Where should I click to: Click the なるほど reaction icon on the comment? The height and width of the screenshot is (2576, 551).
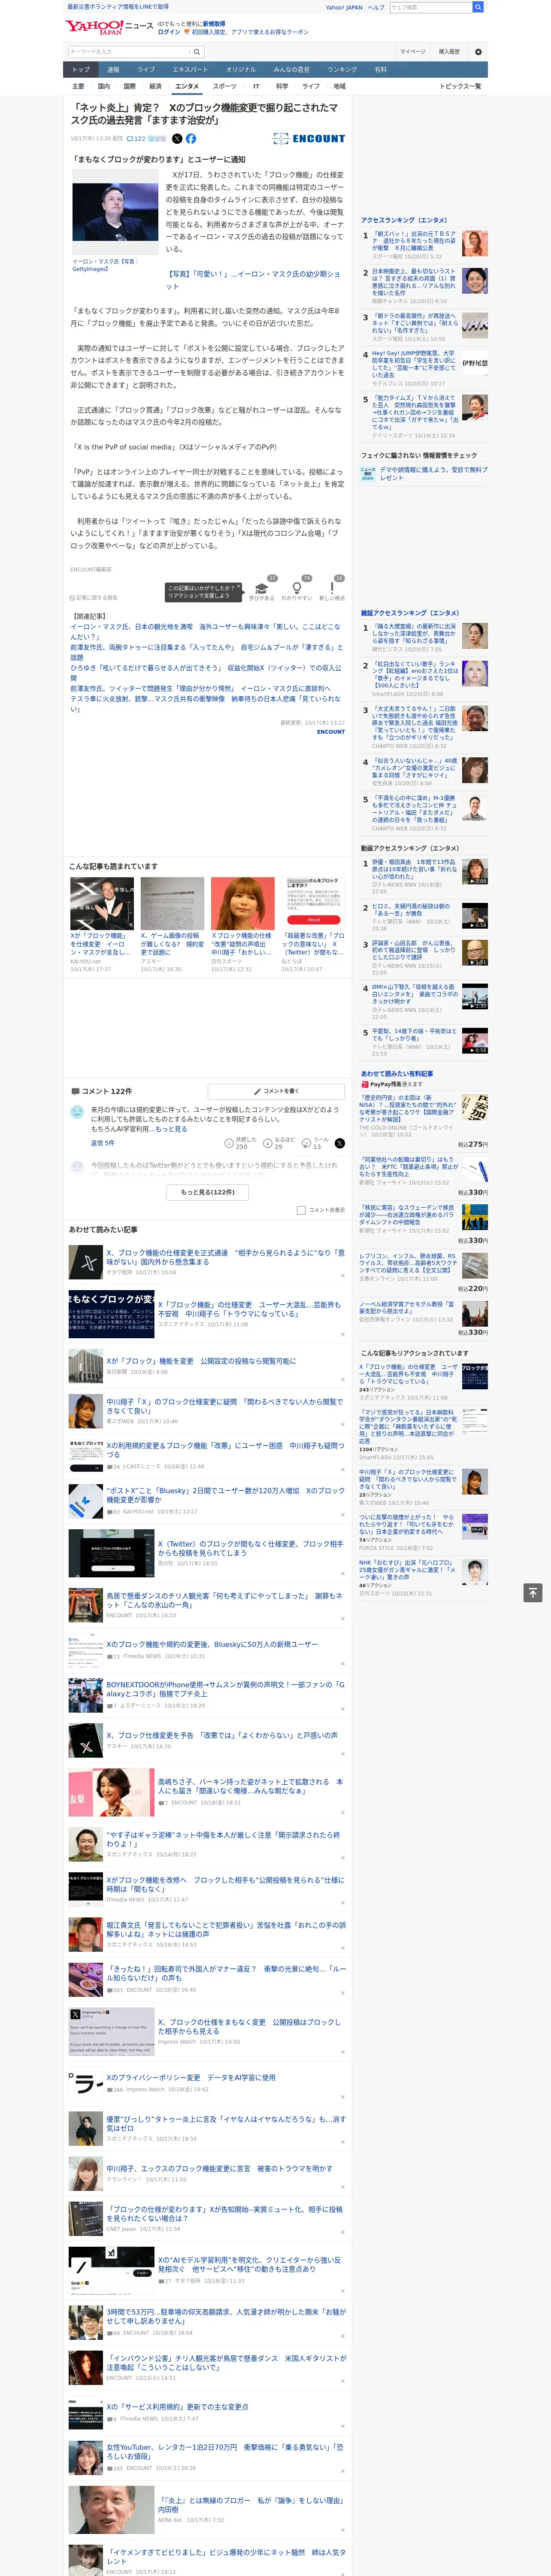(268, 1142)
